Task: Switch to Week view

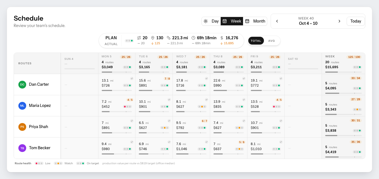Action: click(232, 21)
